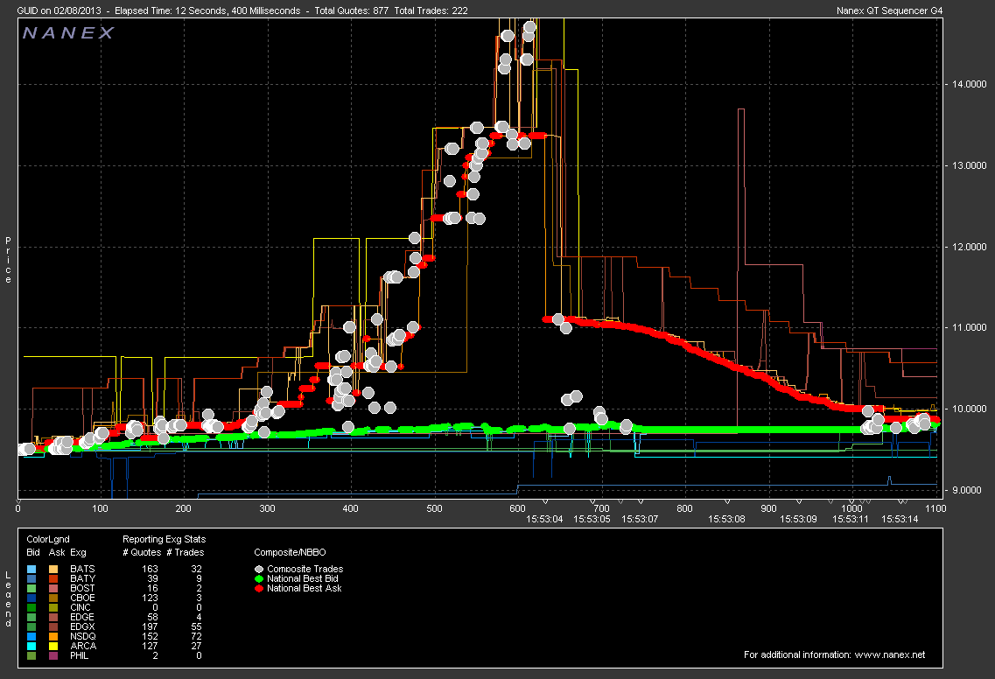Click the 15:53:11 time marker label
Viewport: 995px width, 679px height.
point(851,519)
